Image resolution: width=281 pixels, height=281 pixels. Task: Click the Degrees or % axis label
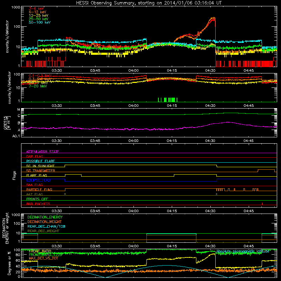[x=9, y=263]
